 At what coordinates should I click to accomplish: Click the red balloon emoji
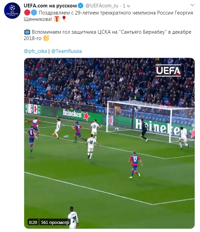64,19
